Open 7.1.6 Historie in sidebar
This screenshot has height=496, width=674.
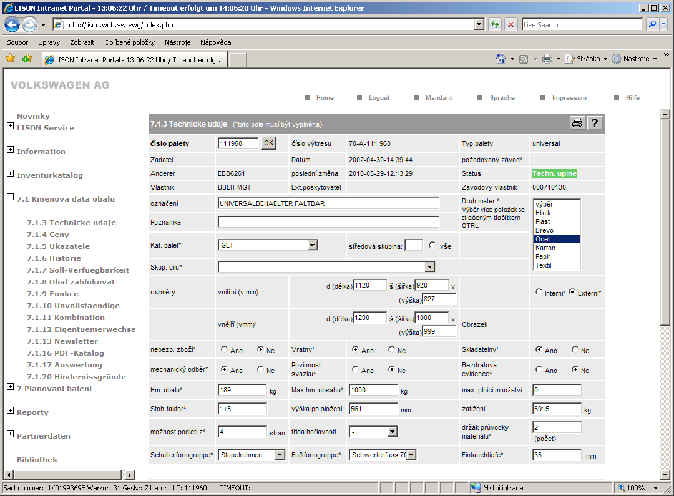54,258
